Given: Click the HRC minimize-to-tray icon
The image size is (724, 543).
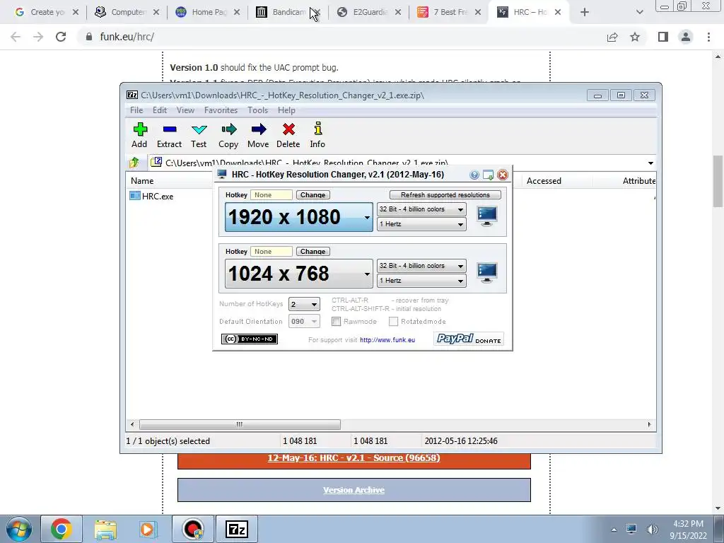Looking at the screenshot, I should [x=488, y=175].
